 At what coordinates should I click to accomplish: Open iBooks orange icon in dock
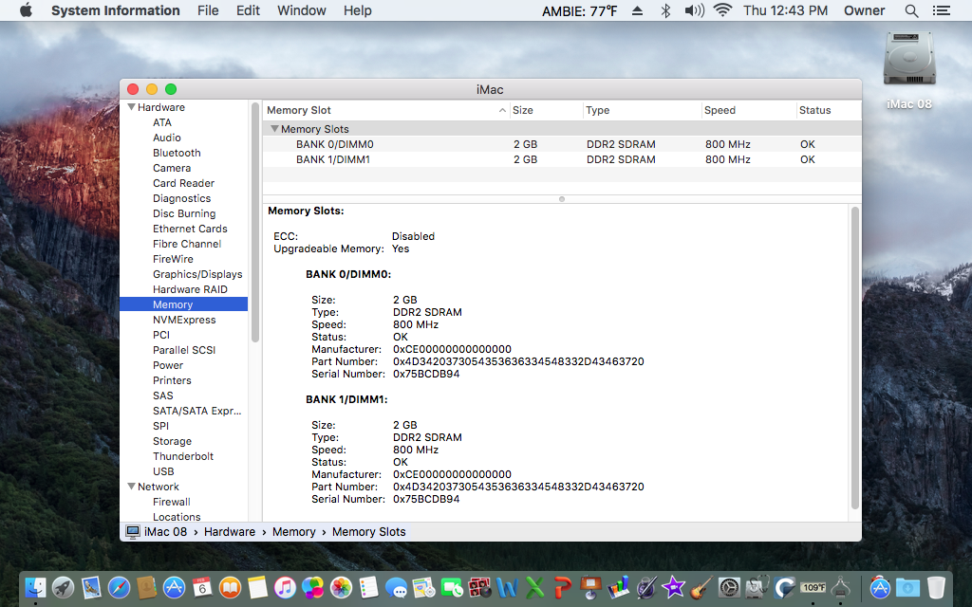pyautogui.click(x=230, y=587)
